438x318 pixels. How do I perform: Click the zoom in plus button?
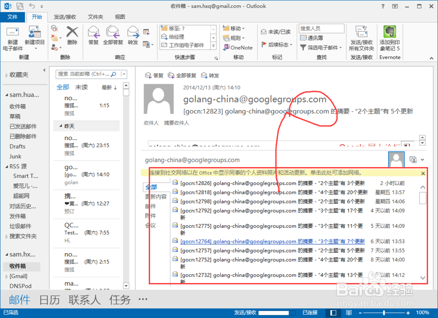coord(408,313)
